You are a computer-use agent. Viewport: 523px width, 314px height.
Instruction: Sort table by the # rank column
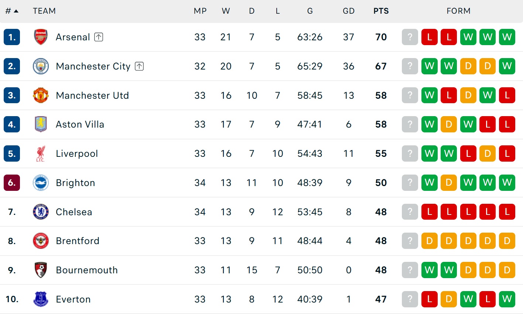[x=11, y=11]
